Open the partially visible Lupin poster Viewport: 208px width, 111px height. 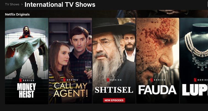194,61
